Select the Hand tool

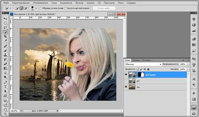[5, 110]
